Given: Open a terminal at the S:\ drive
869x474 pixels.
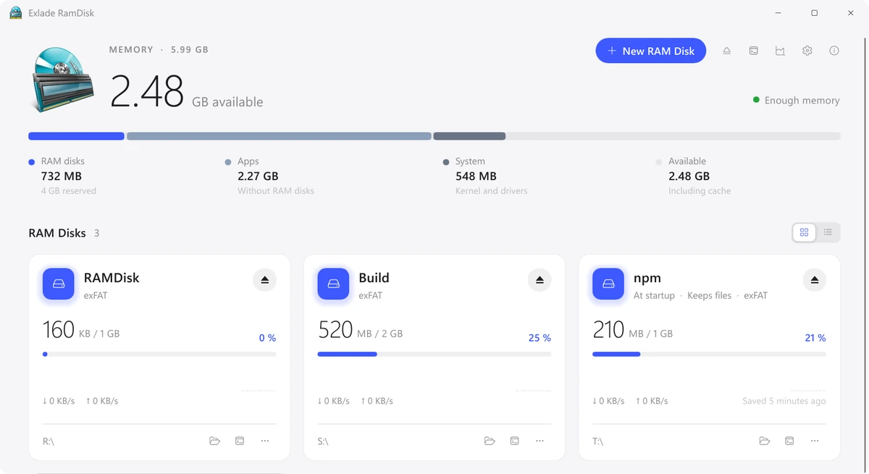Looking at the screenshot, I should [x=515, y=441].
